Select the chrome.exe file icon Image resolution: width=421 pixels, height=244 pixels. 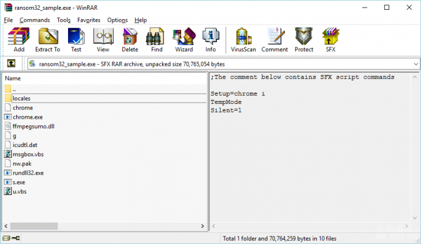coord(8,117)
